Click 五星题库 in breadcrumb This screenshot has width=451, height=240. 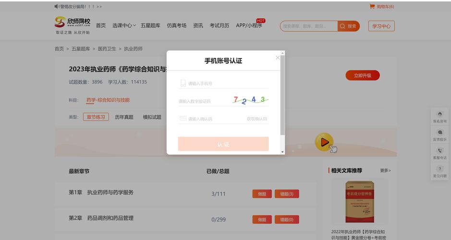click(x=81, y=48)
